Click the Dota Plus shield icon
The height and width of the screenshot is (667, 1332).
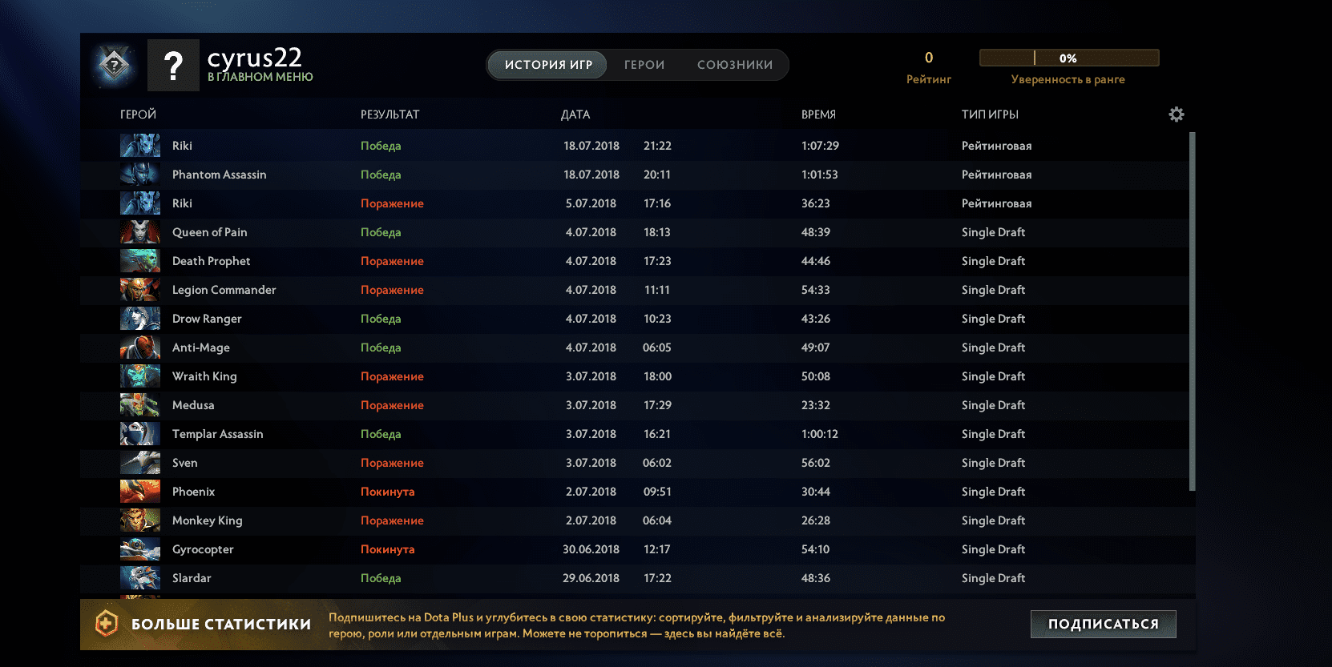point(107,623)
